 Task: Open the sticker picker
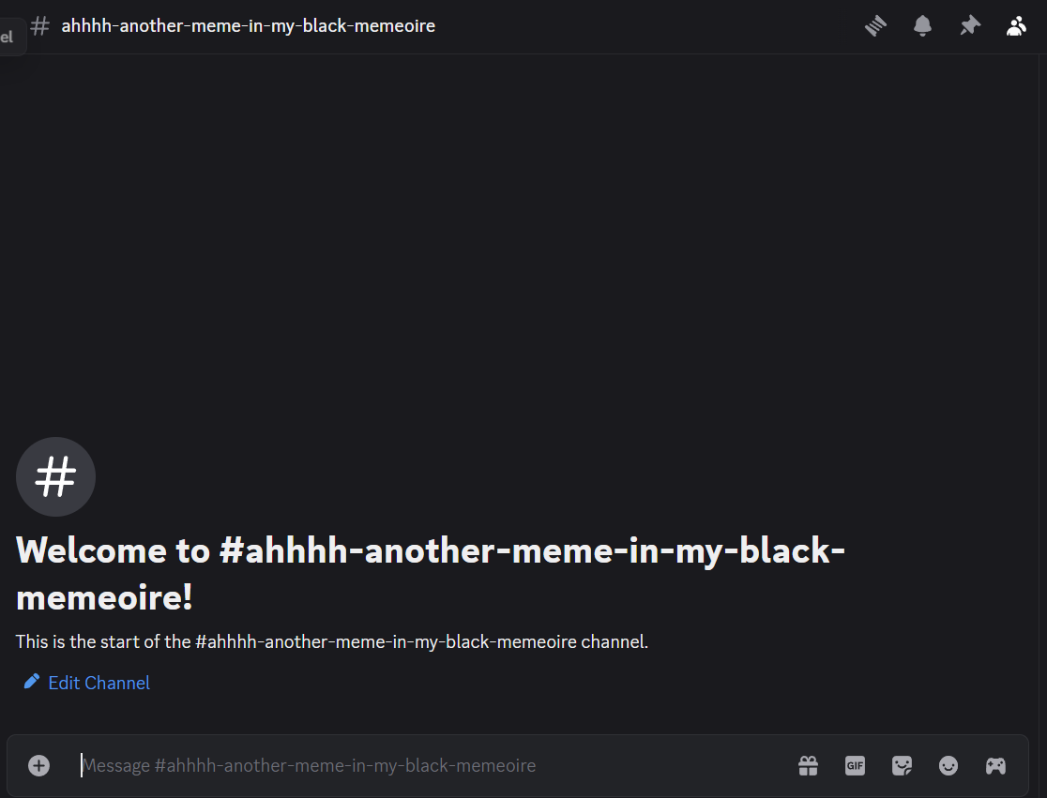pyautogui.click(x=902, y=765)
